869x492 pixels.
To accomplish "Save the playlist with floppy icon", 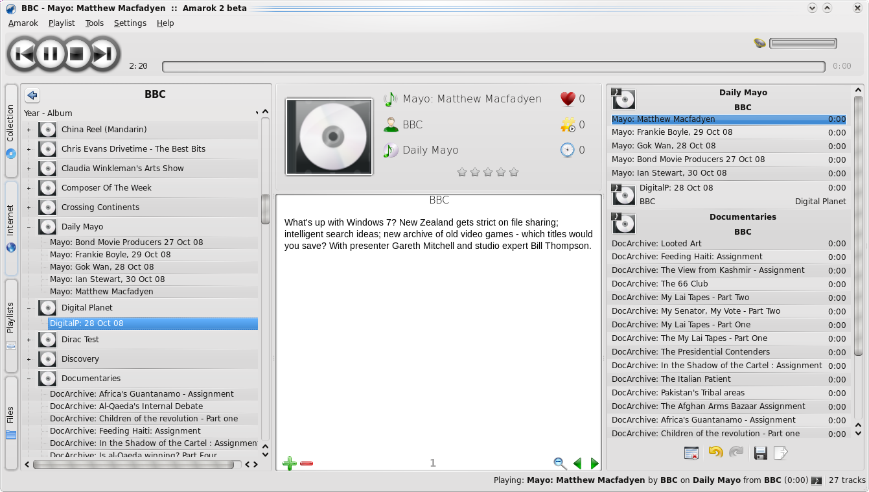I will point(761,453).
